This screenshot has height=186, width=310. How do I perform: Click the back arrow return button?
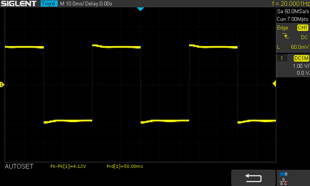point(253,177)
